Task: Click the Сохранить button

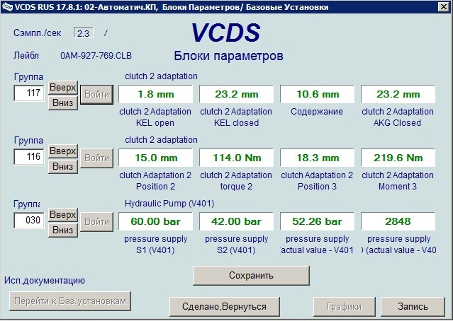Action: coord(251,276)
